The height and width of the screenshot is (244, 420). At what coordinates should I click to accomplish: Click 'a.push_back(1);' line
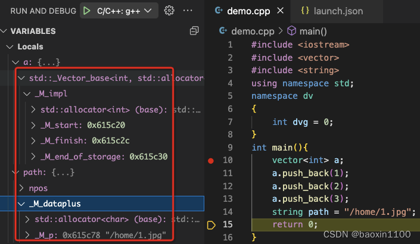pyautogui.click(x=310, y=173)
